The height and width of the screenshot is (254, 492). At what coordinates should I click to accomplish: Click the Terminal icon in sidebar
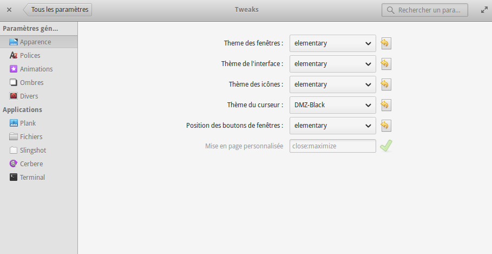coord(14,178)
